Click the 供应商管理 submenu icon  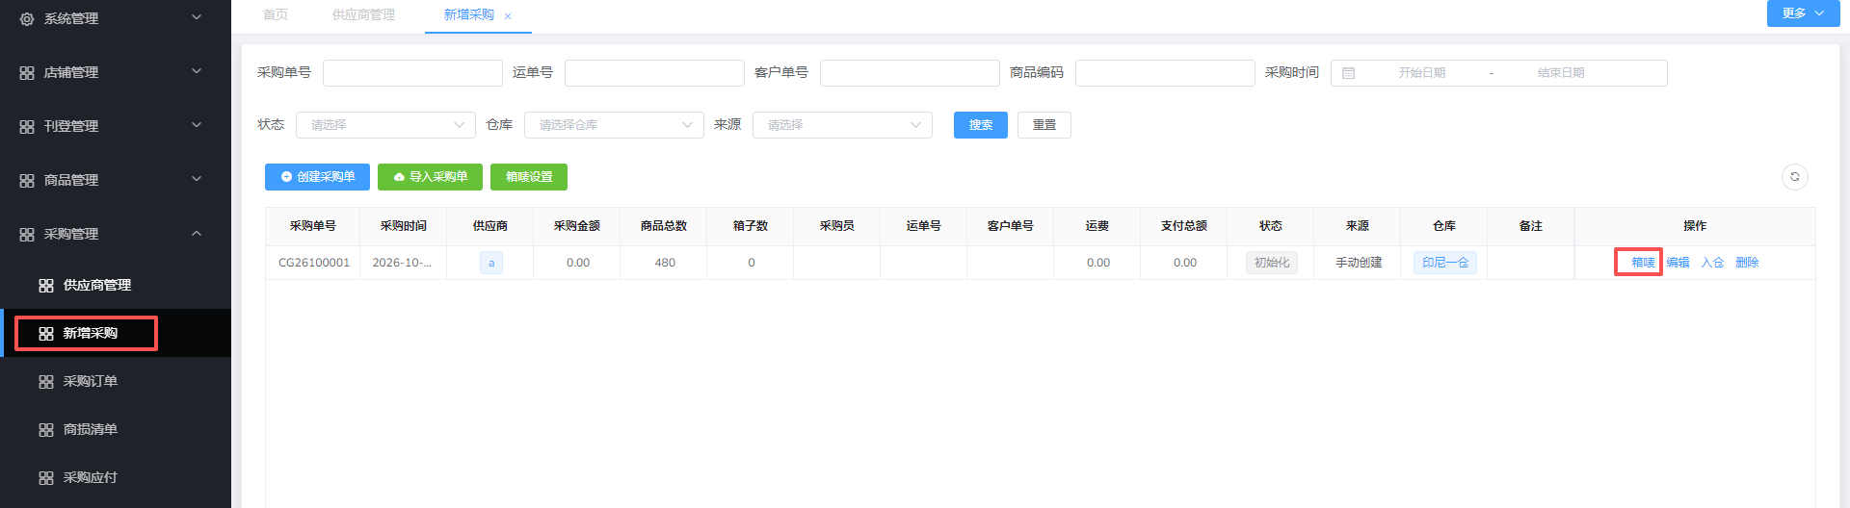[46, 286]
